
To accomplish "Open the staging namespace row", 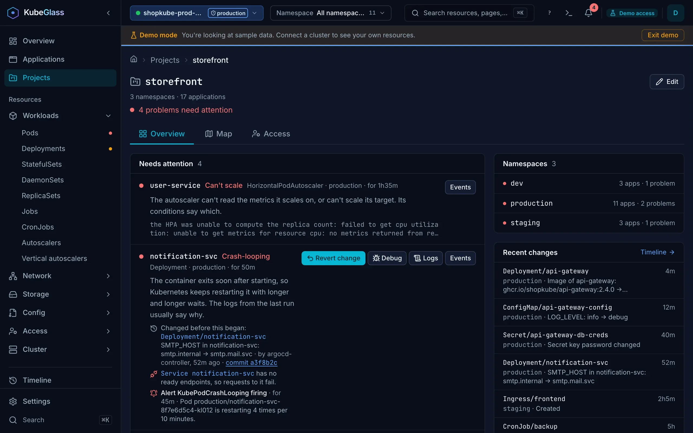I will 589,223.
